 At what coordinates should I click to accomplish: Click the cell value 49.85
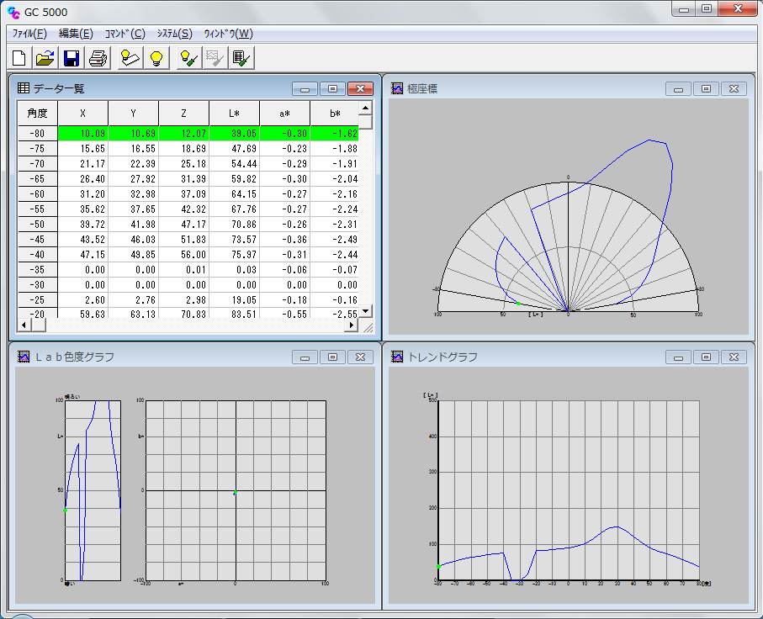point(133,255)
